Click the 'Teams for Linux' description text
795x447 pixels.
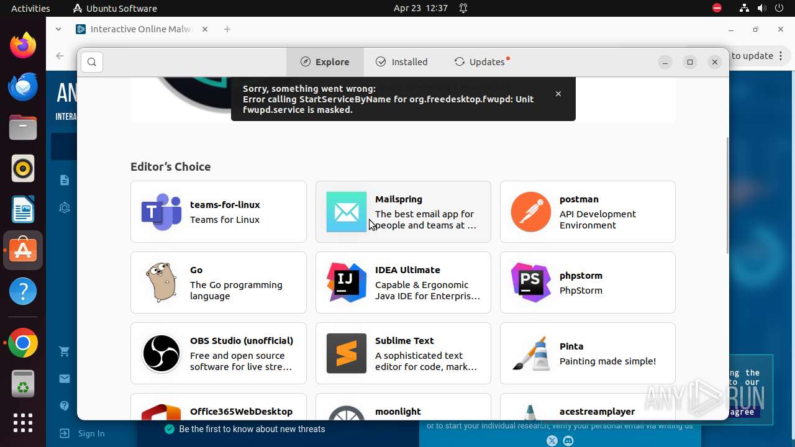(225, 220)
